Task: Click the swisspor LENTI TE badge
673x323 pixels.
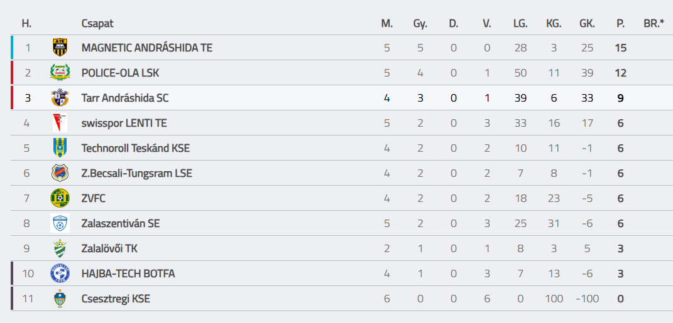Action: 60,123
